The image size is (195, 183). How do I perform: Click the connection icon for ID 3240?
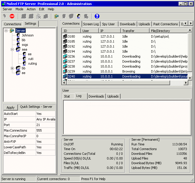[65, 76]
